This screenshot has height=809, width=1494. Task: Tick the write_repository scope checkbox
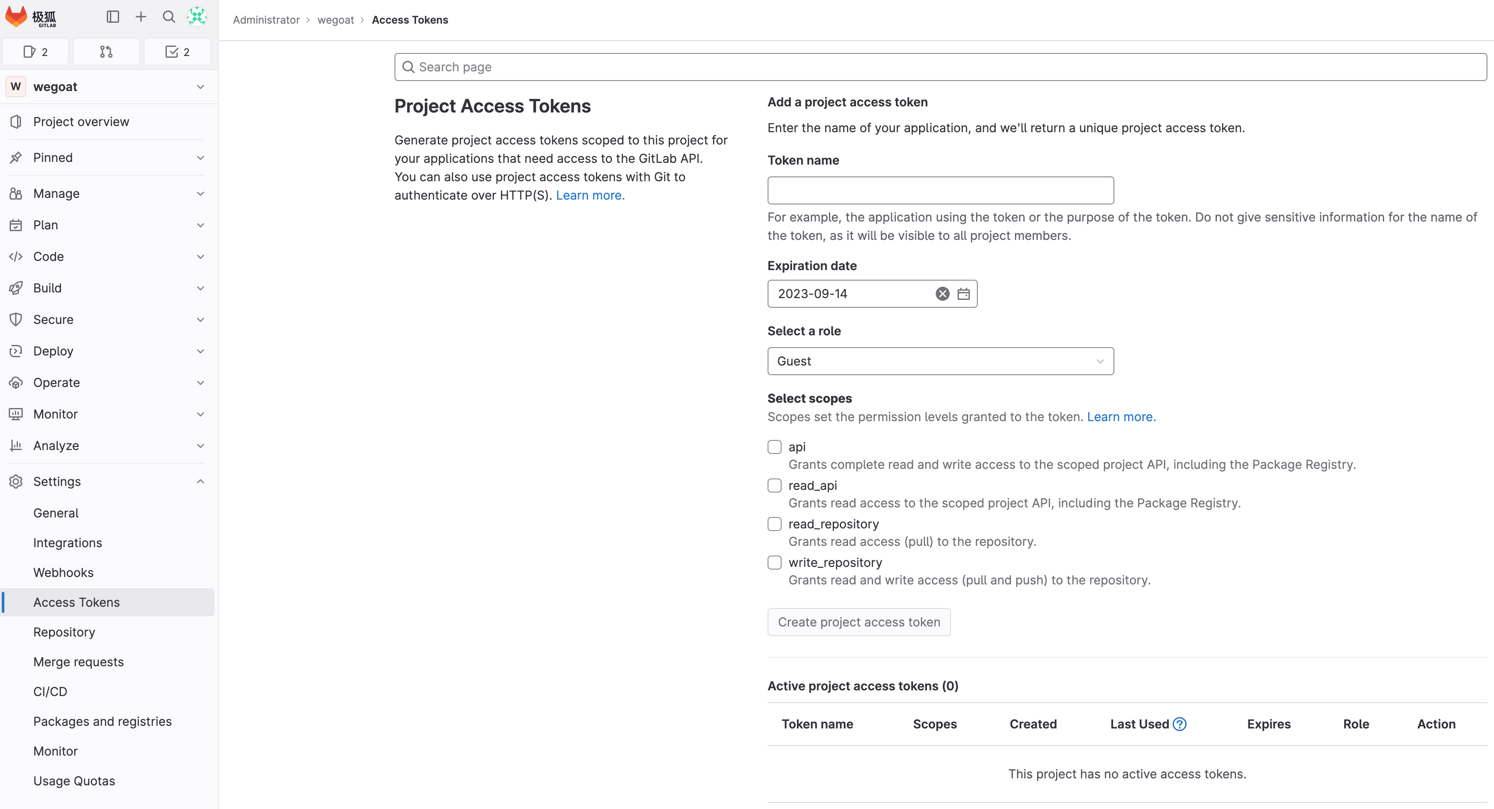(x=774, y=563)
